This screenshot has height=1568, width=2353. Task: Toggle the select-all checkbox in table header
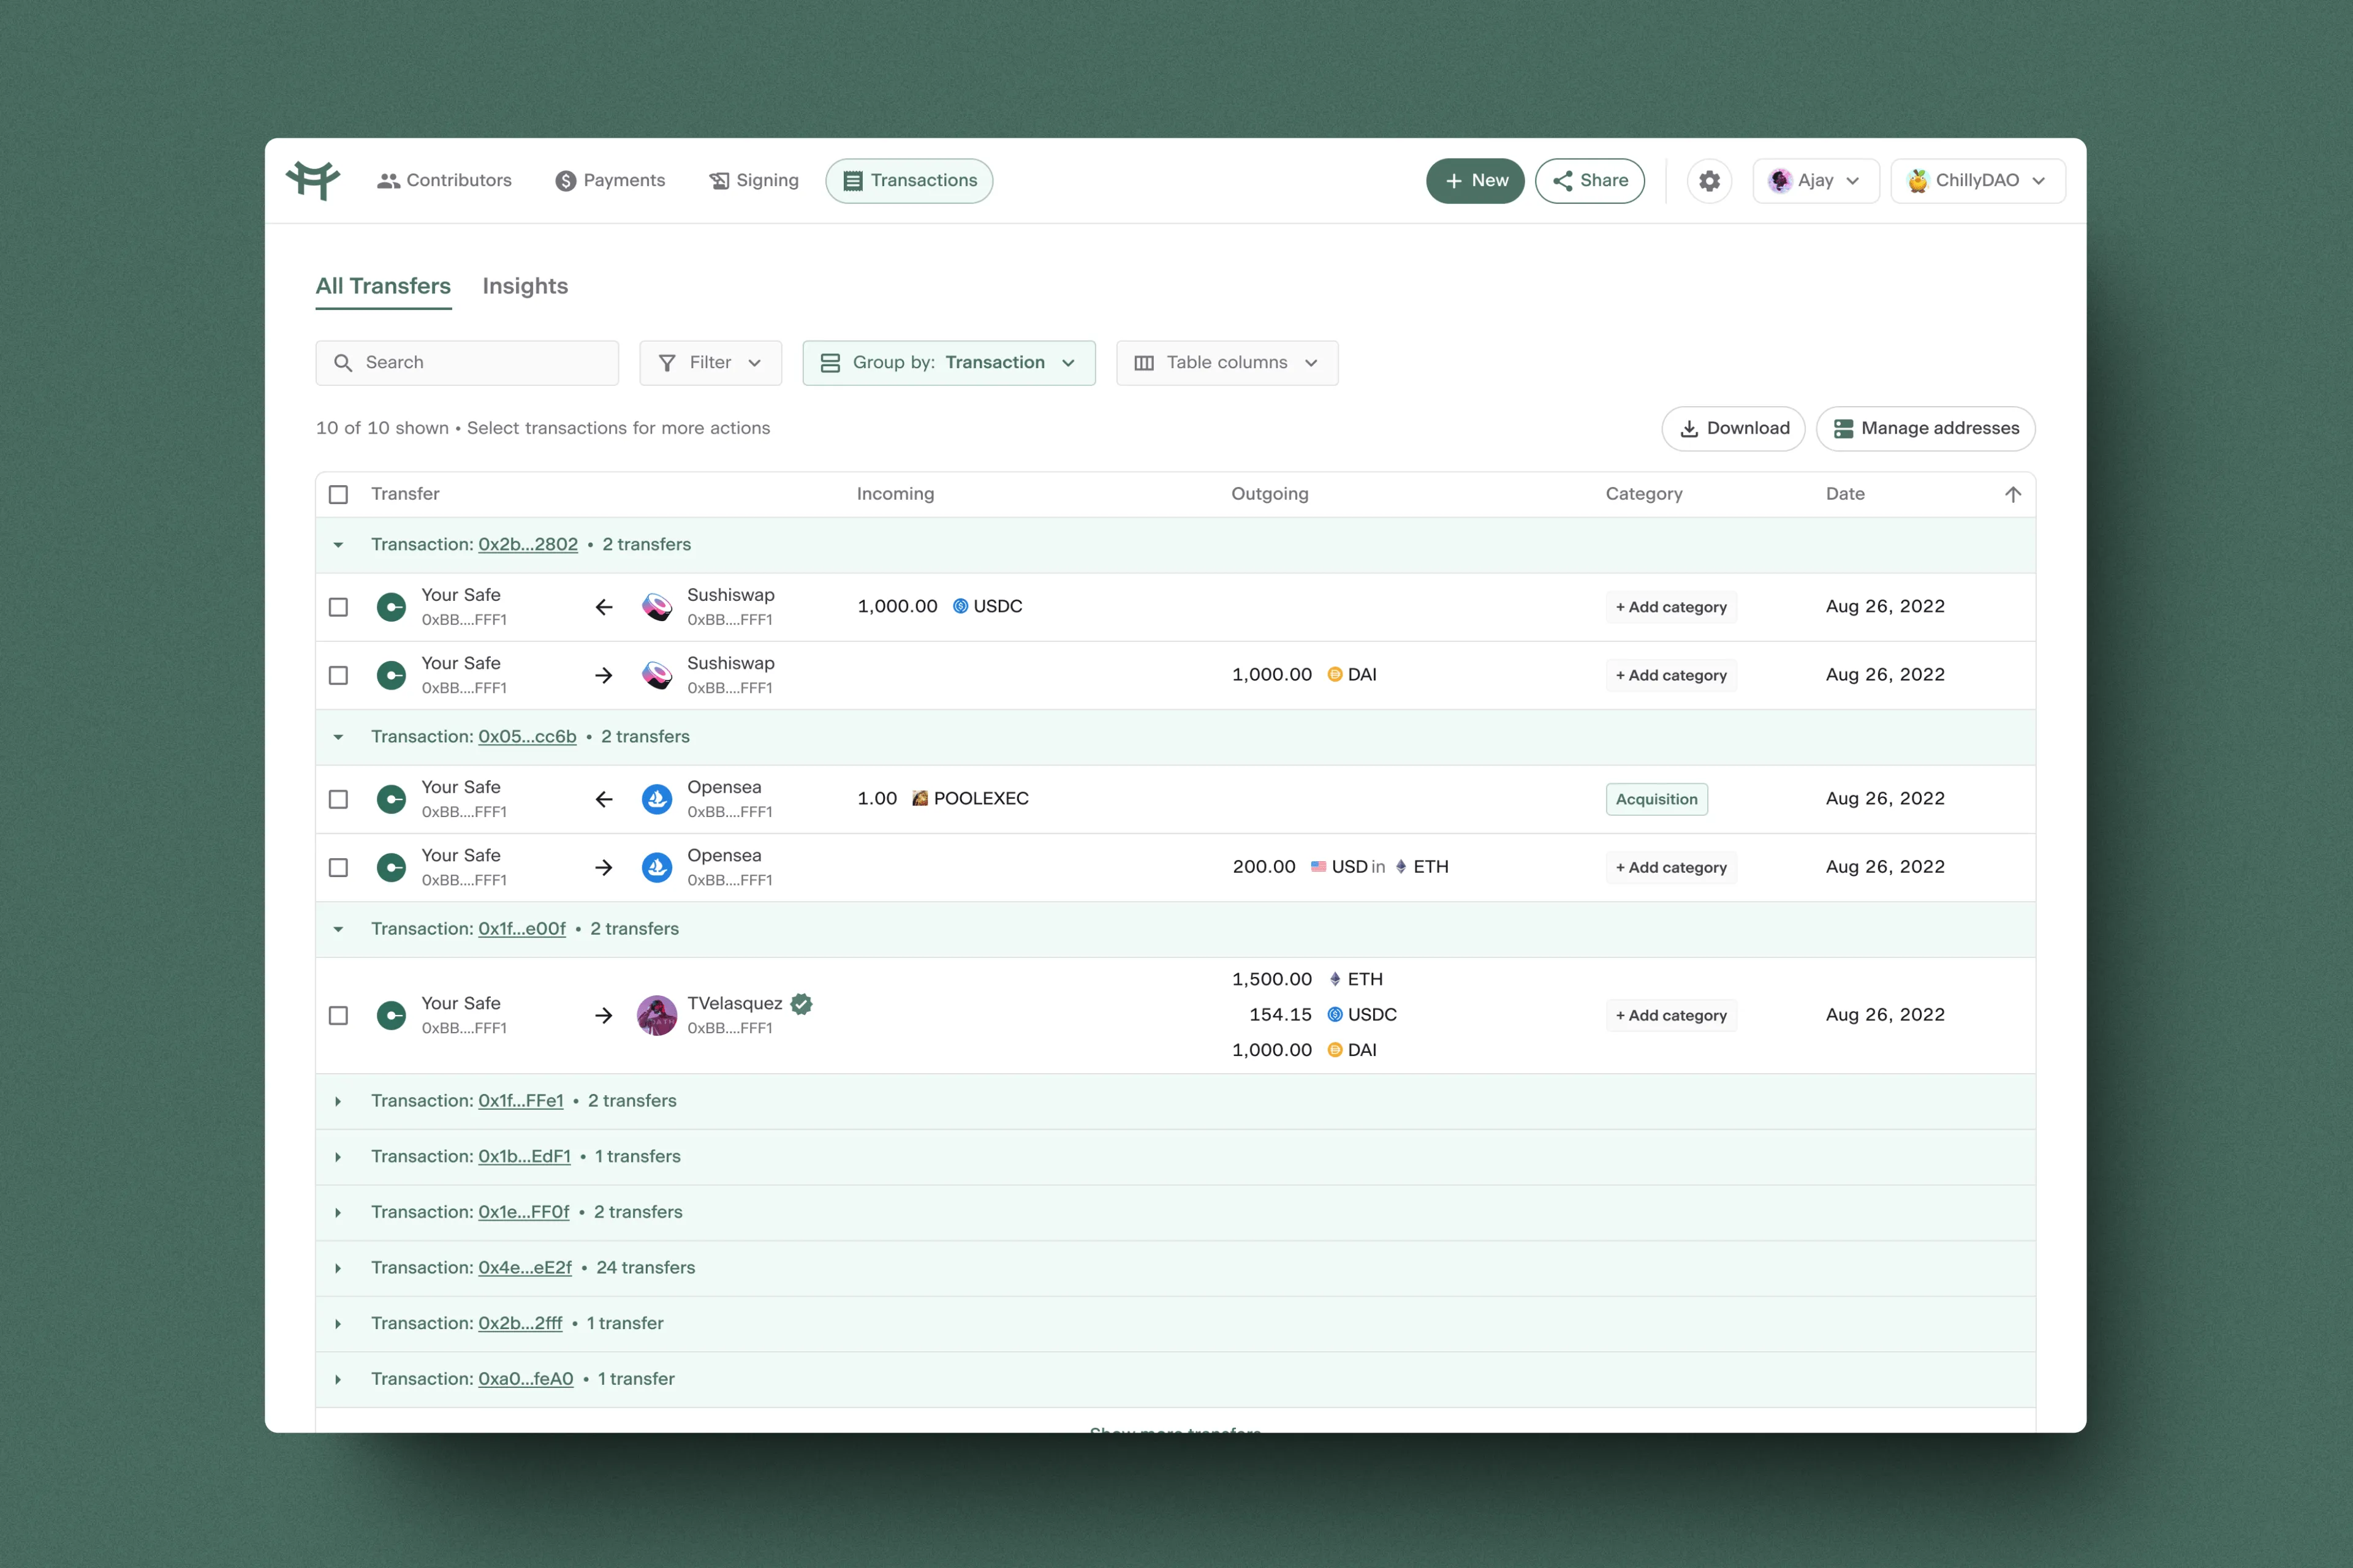click(x=338, y=494)
